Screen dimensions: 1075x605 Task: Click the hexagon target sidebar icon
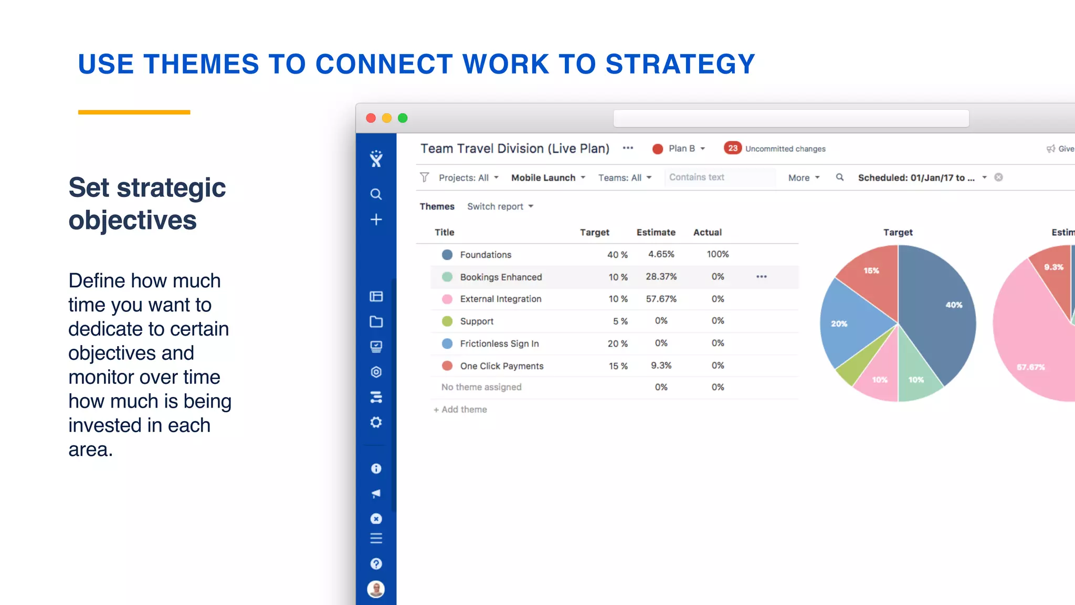376,372
